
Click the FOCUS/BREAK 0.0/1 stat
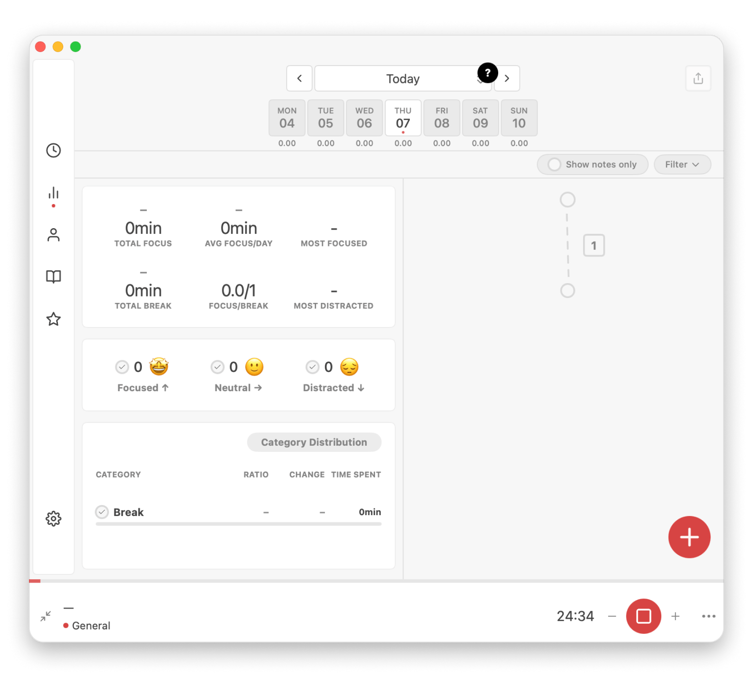pos(238,296)
